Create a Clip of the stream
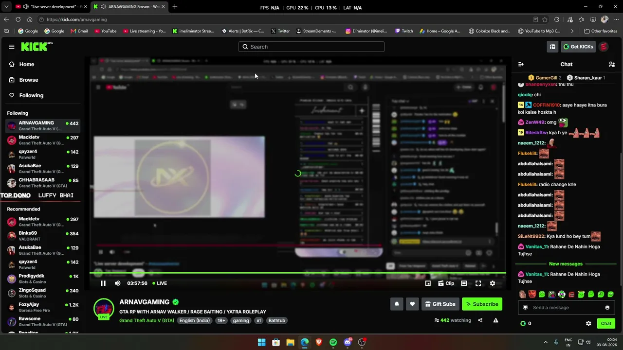The width and height of the screenshot is (623, 350). coord(446,283)
